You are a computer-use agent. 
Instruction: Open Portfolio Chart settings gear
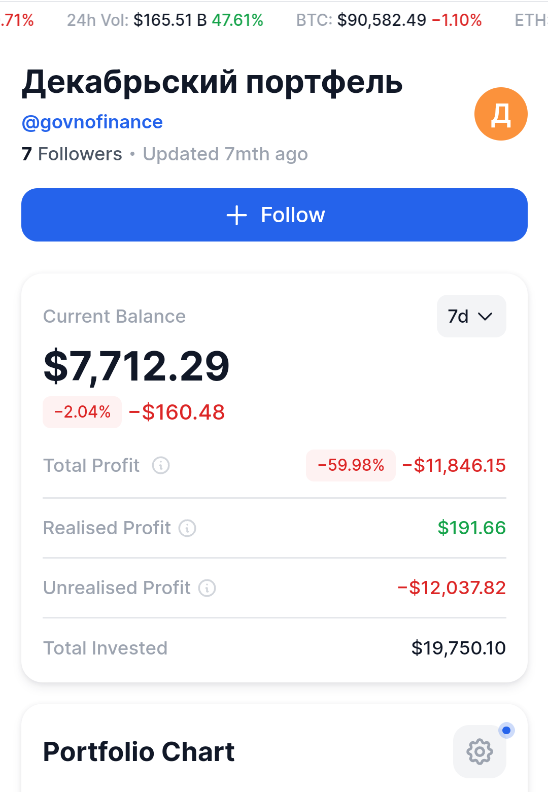pyautogui.click(x=479, y=752)
